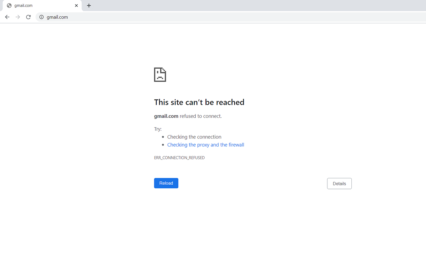Click the bullet beside the proxy suggestion
The height and width of the screenshot is (253, 426).
point(163,145)
